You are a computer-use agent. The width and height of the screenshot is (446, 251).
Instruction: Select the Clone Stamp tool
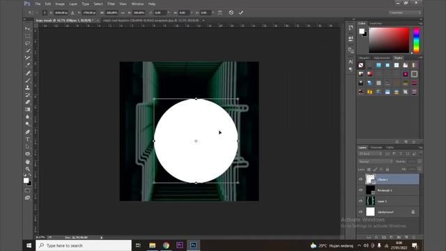27,88
